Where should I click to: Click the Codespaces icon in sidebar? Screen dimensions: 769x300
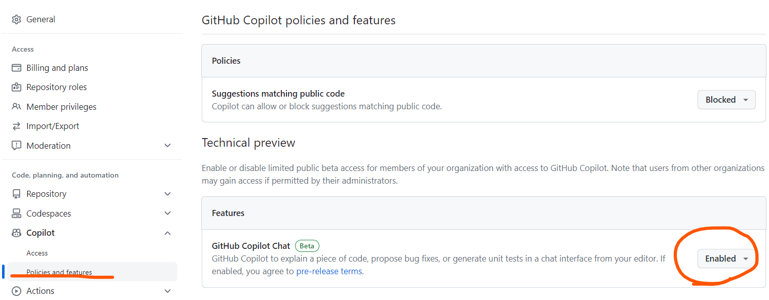[17, 213]
